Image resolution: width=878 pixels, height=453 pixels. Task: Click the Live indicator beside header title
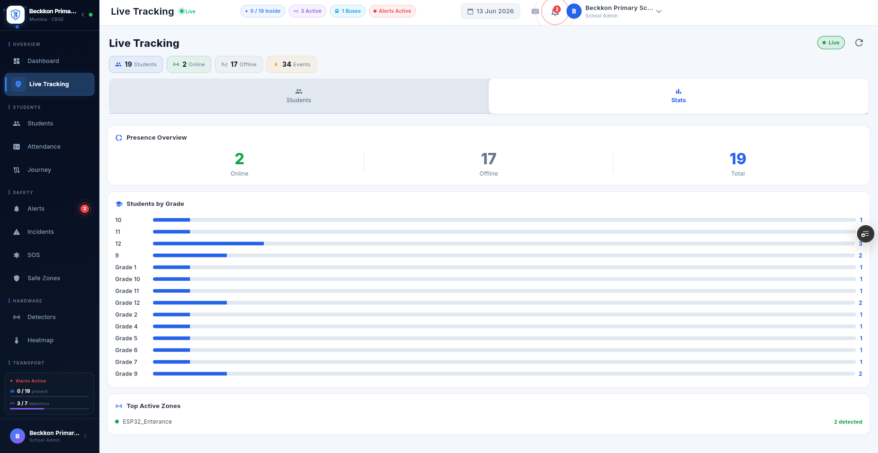(x=187, y=11)
